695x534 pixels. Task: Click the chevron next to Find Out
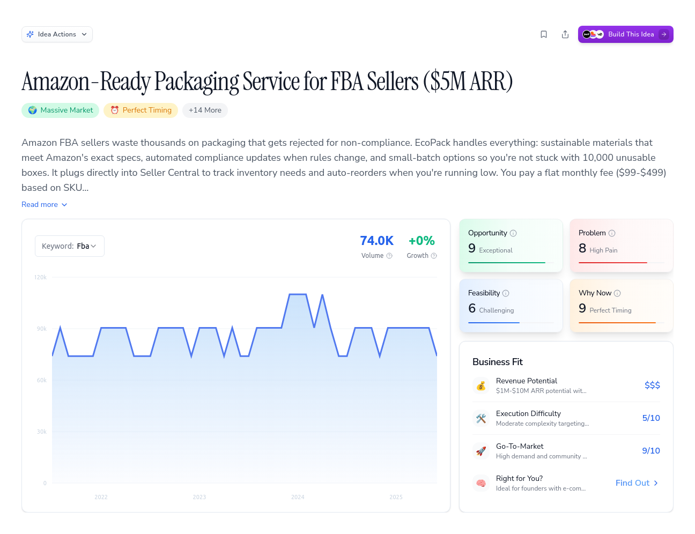click(x=656, y=483)
